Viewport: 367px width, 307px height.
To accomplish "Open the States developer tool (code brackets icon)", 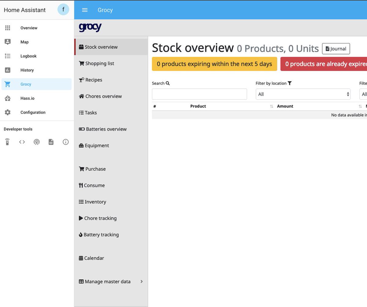I will 22,142.
